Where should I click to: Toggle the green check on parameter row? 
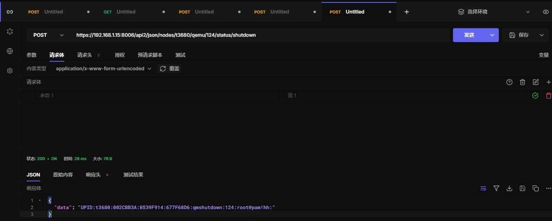coord(535,96)
